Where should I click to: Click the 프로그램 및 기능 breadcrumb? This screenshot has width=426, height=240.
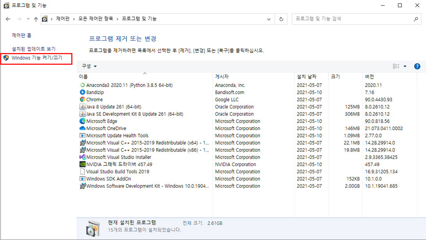coord(139,19)
